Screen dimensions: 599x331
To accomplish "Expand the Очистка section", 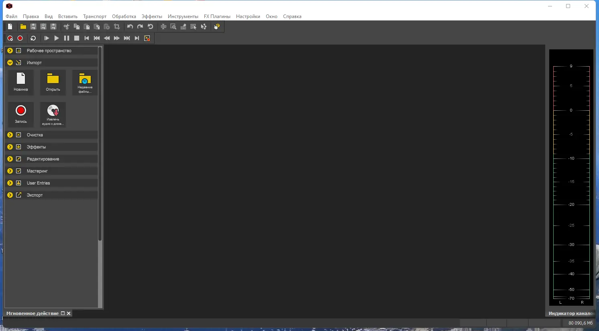I will tap(10, 135).
